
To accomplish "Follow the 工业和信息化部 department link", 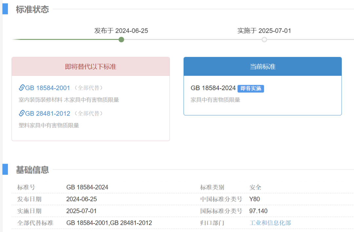I will (270, 223).
